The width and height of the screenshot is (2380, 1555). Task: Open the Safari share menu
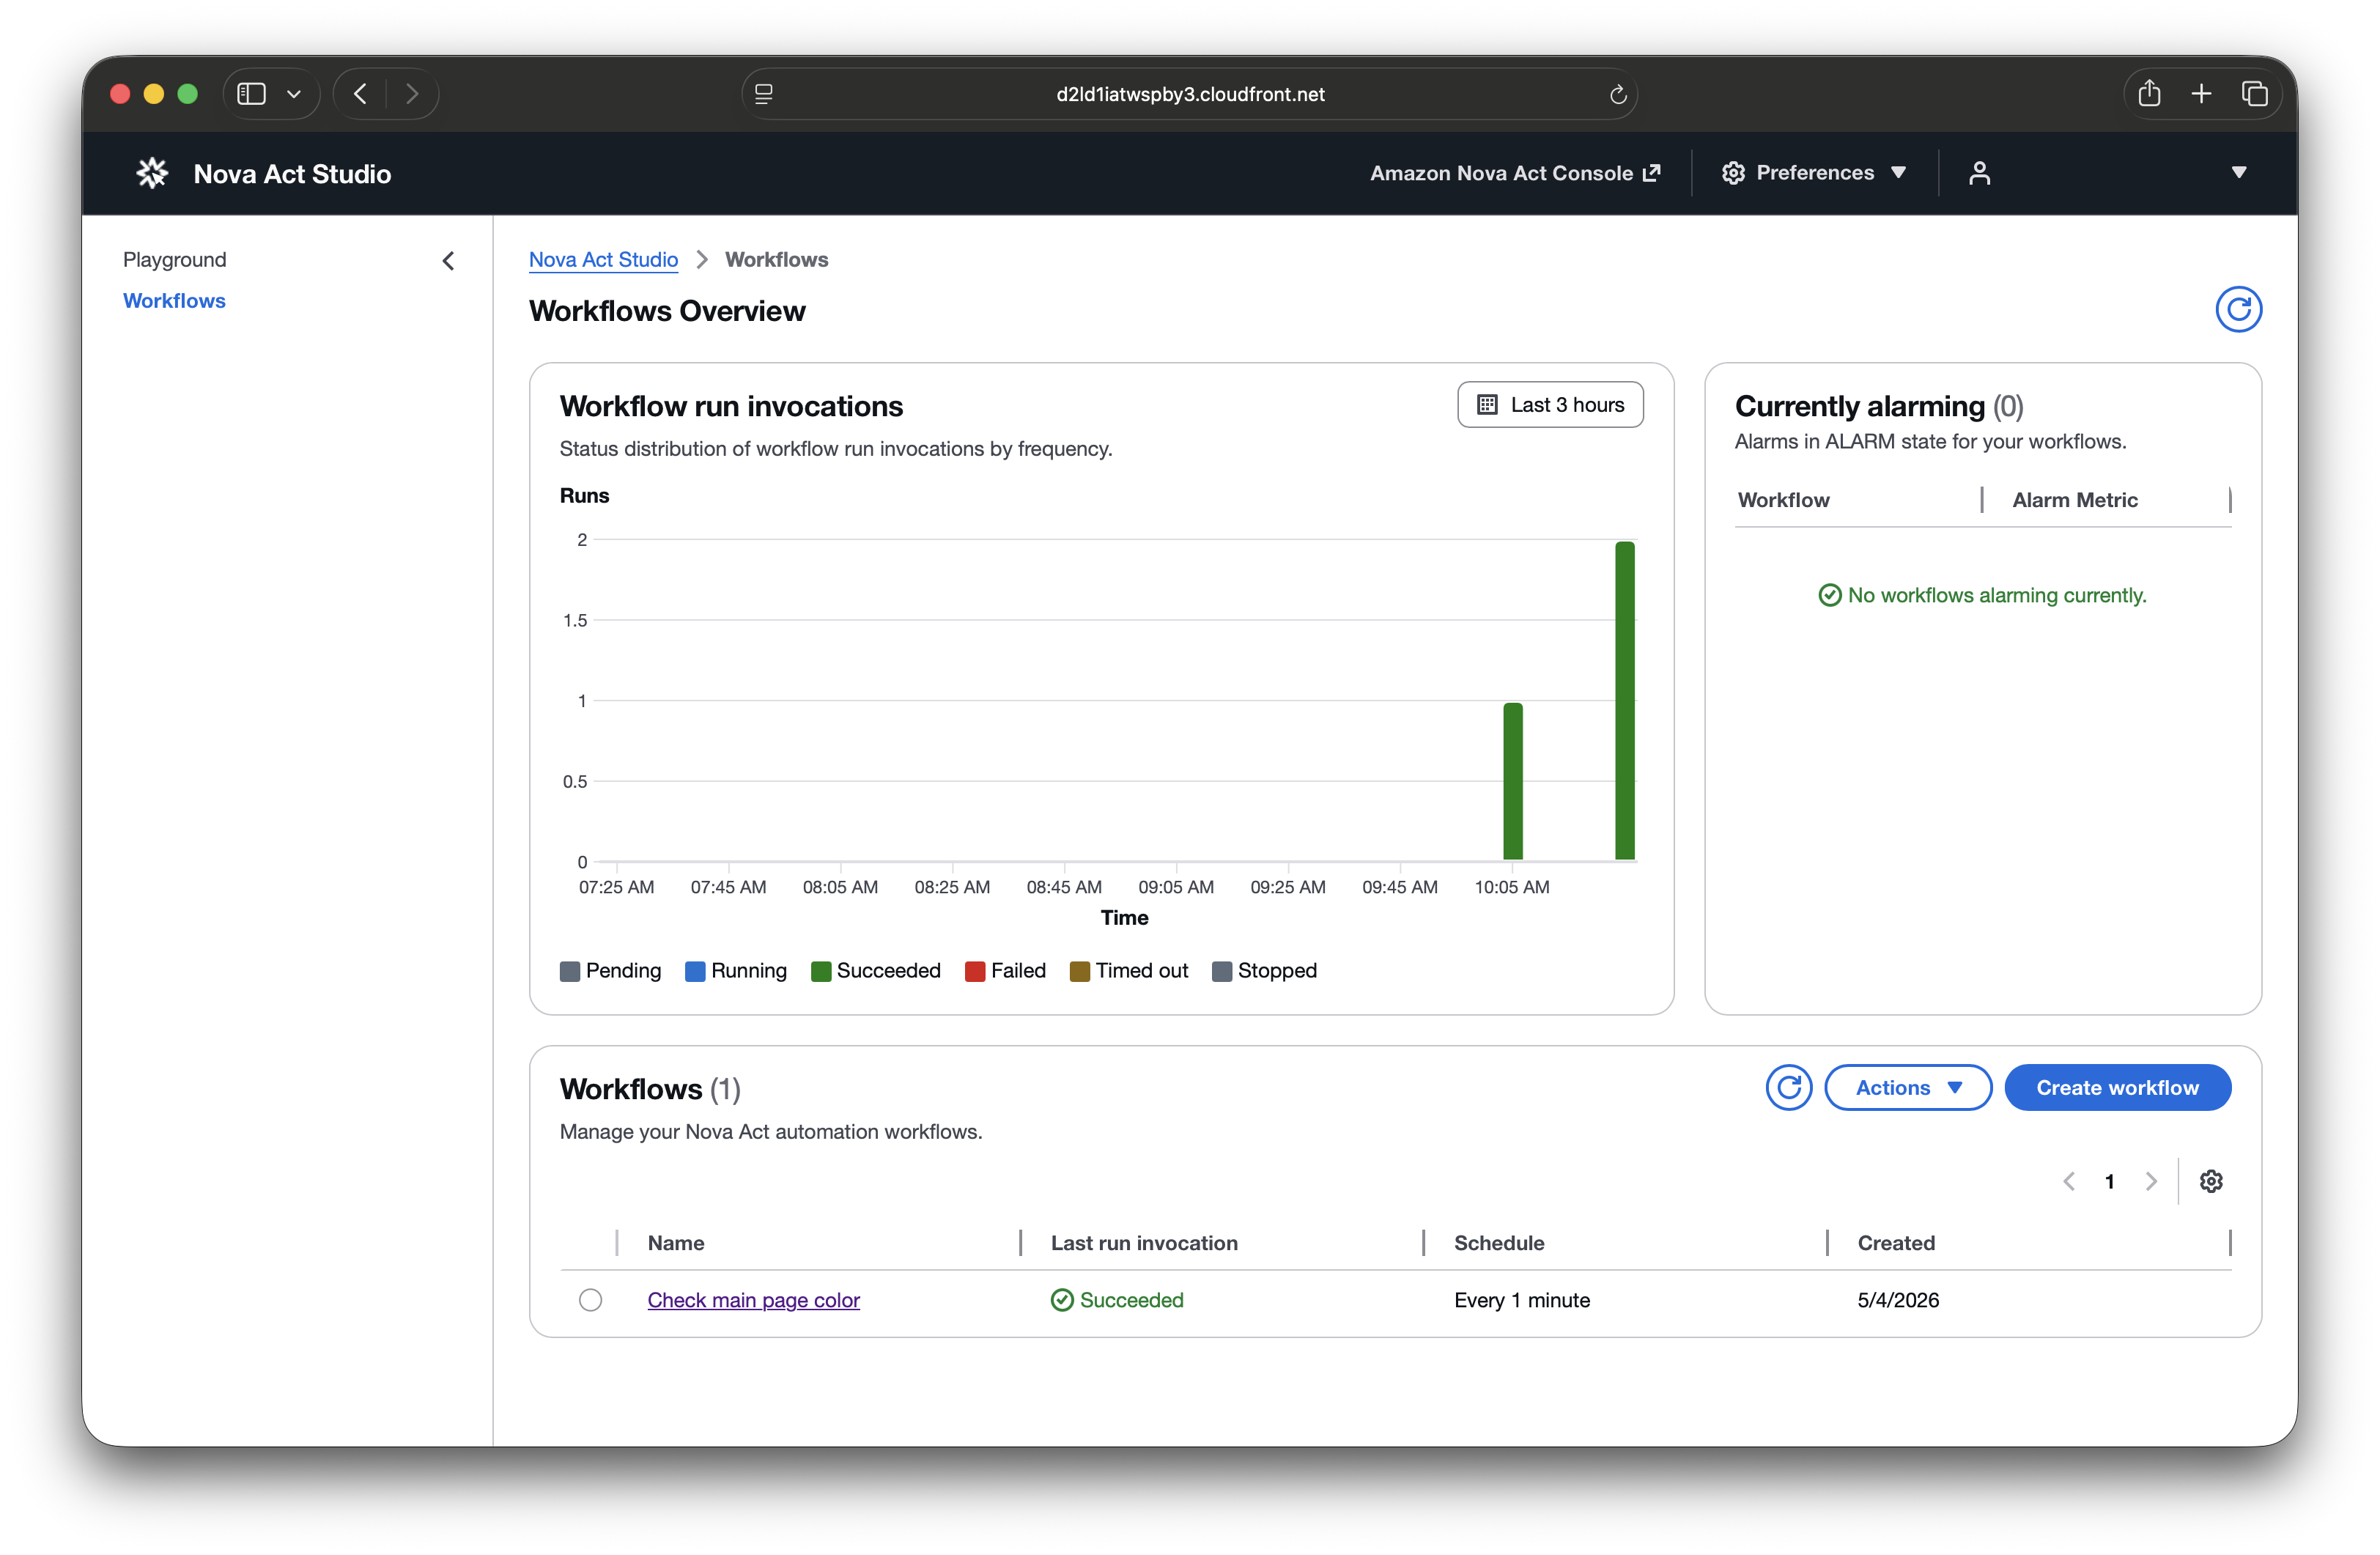(2149, 94)
